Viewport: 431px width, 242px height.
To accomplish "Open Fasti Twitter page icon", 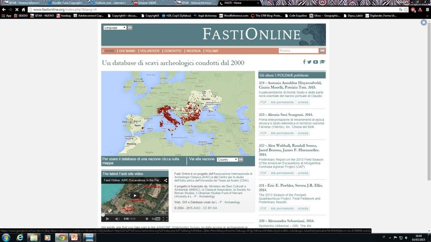I will (x=309, y=62).
